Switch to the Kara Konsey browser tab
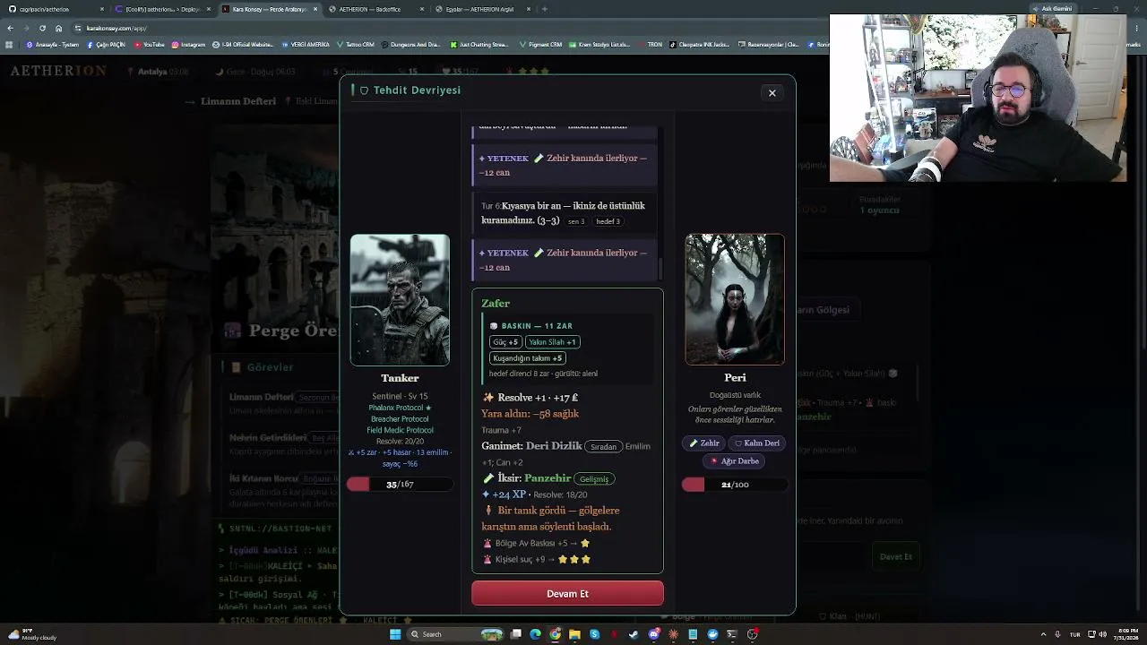This screenshot has width=1147, height=645. 269,9
